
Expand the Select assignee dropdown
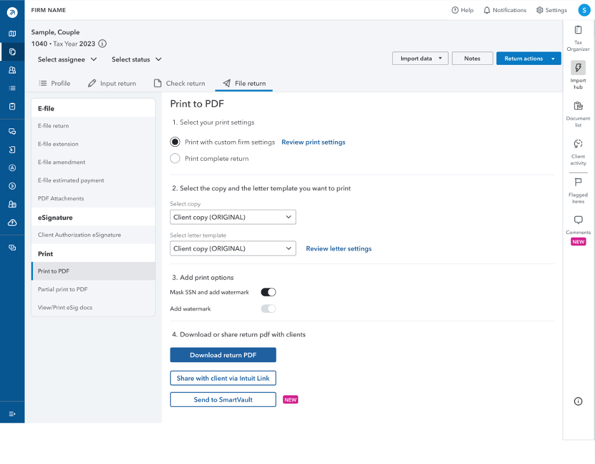pyautogui.click(x=67, y=60)
